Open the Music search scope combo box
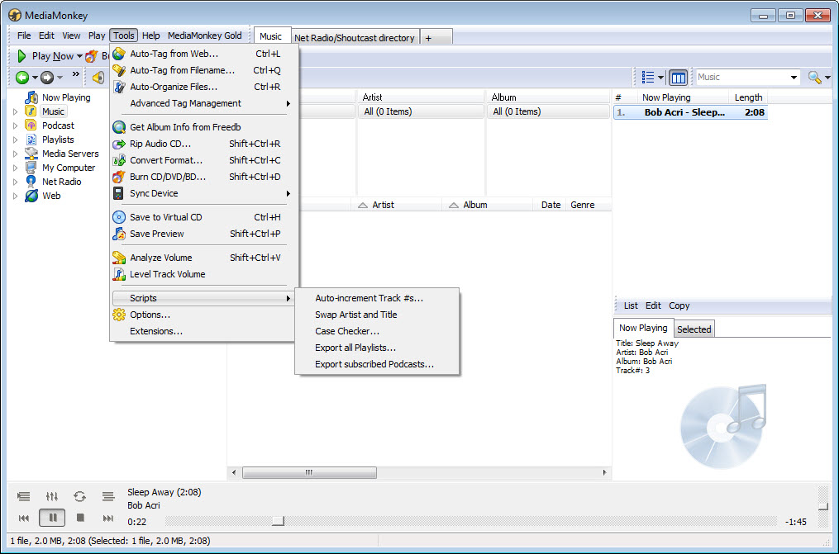Image resolution: width=839 pixels, height=554 pixels. [747, 78]
